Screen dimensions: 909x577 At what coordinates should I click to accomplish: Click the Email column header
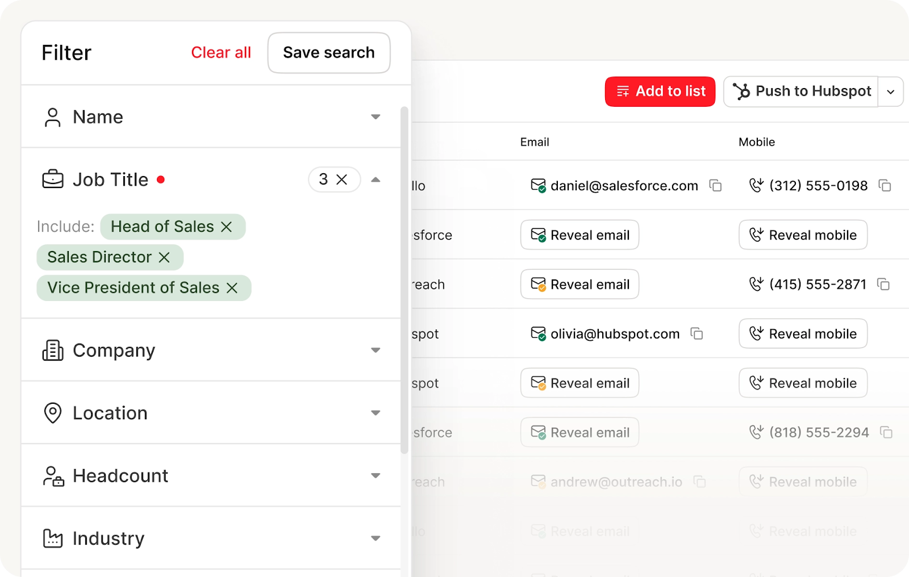[x=535, y=142]
